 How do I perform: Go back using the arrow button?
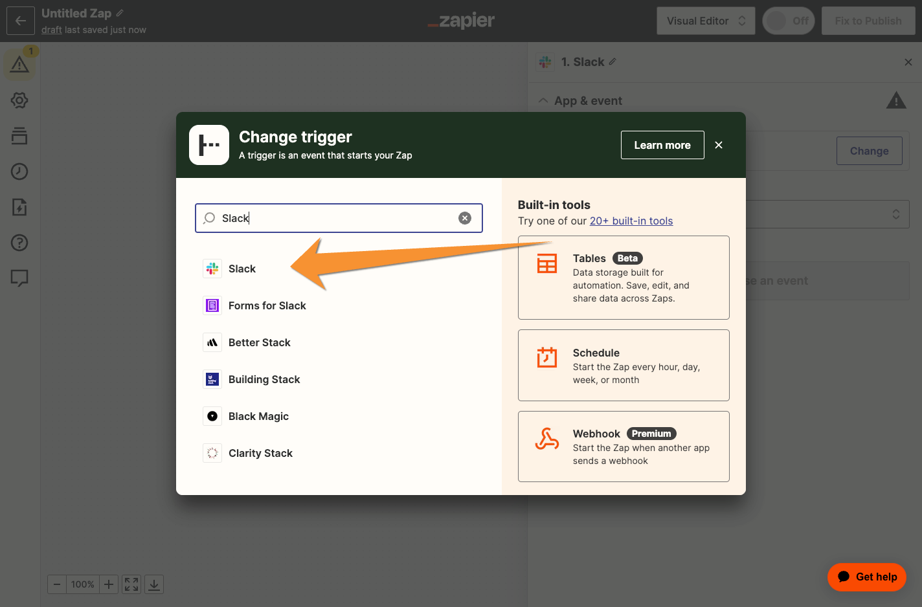click(21, 21)
